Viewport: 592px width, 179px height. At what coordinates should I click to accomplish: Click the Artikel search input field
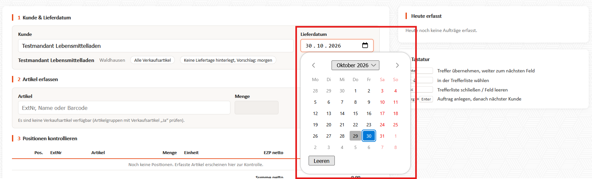point(124,108)
